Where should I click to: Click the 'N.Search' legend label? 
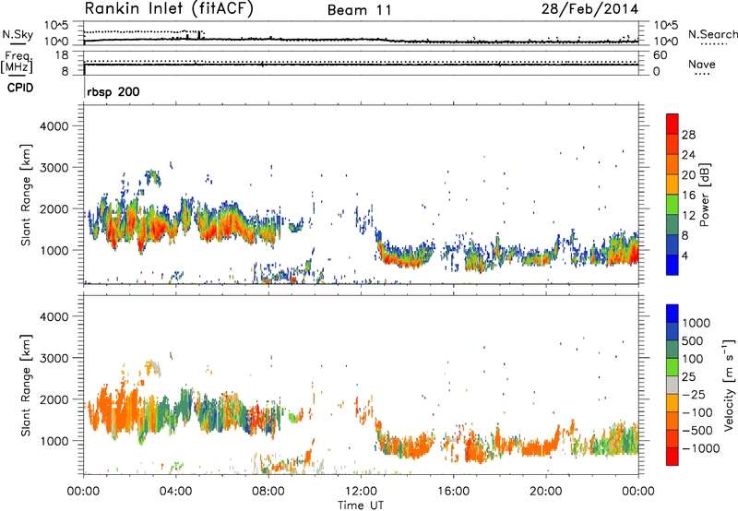tap(712, 34)
